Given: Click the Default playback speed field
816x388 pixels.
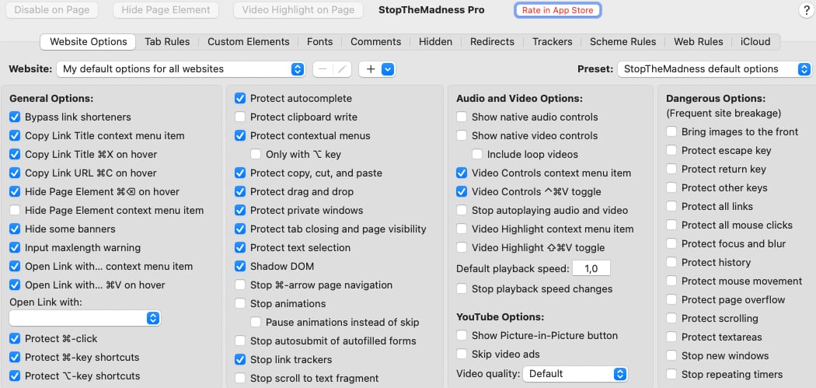Looking at the screenshot, I should (591, 269).
